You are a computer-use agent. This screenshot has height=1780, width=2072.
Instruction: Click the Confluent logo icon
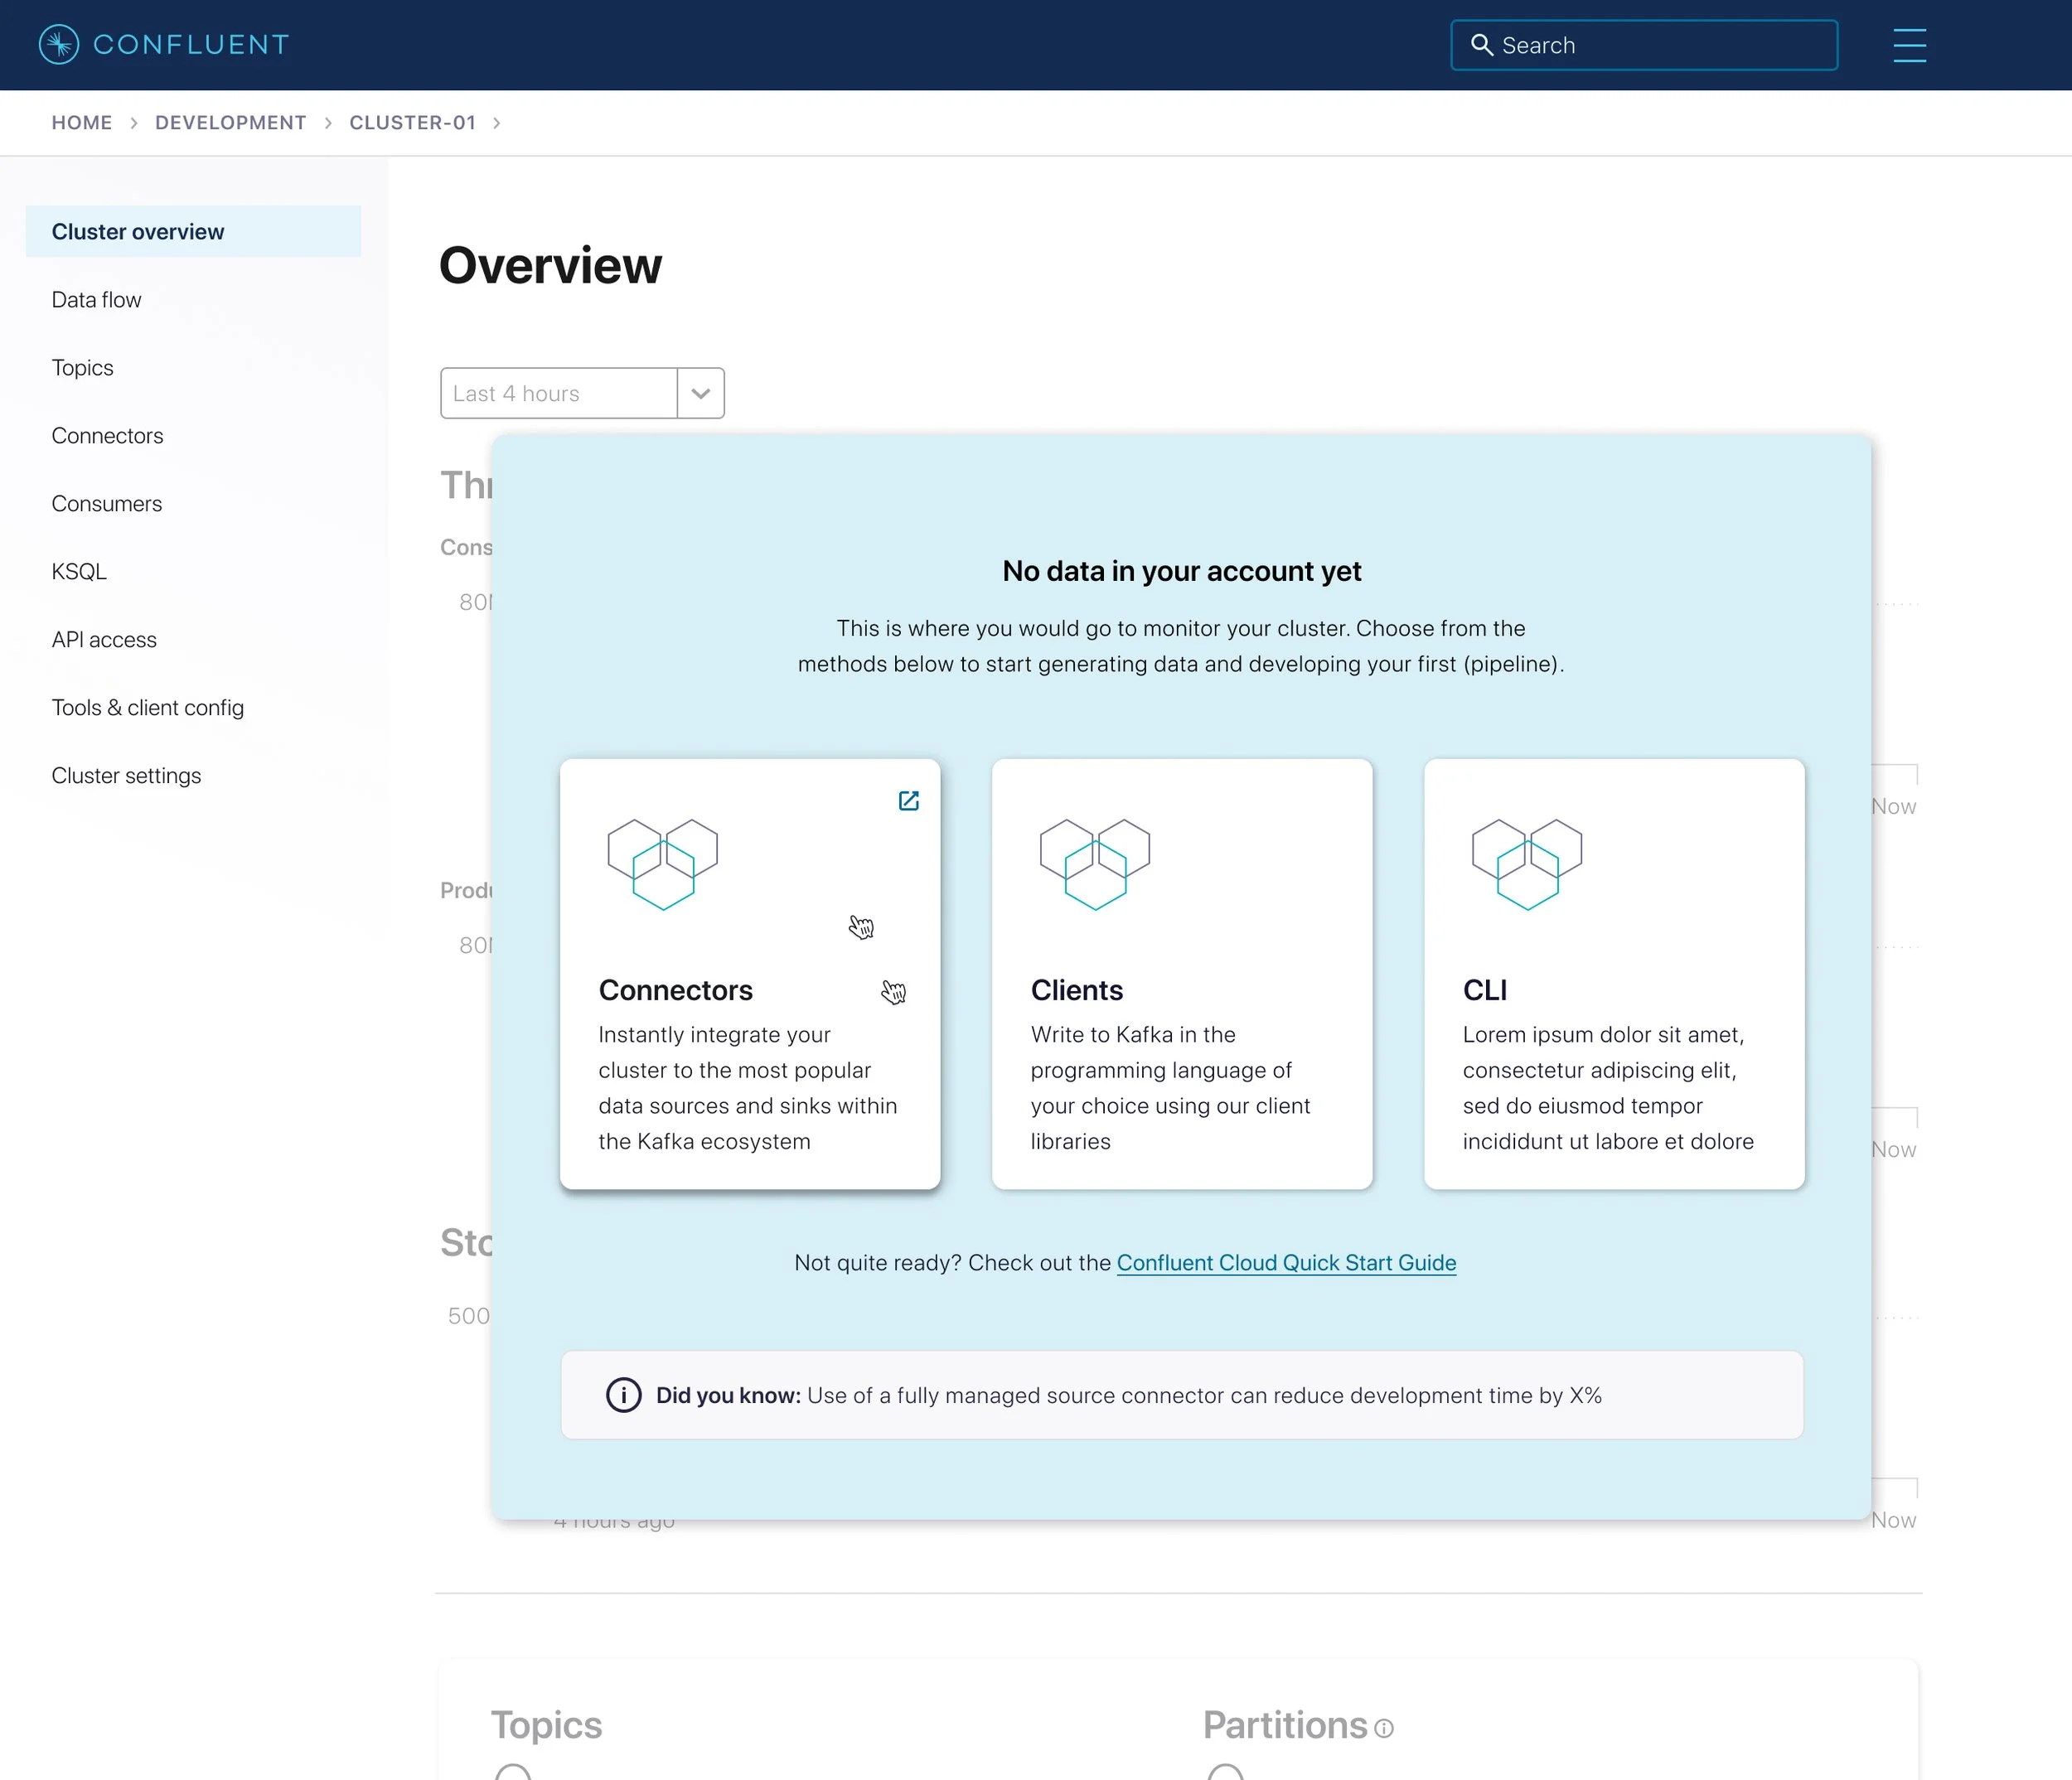pos(59,45)
